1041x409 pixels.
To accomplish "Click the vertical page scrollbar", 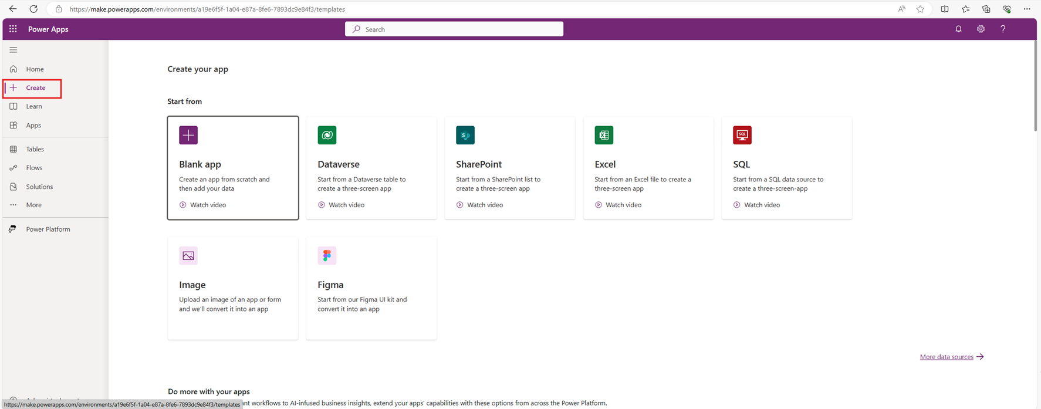I will (1035, 88).
